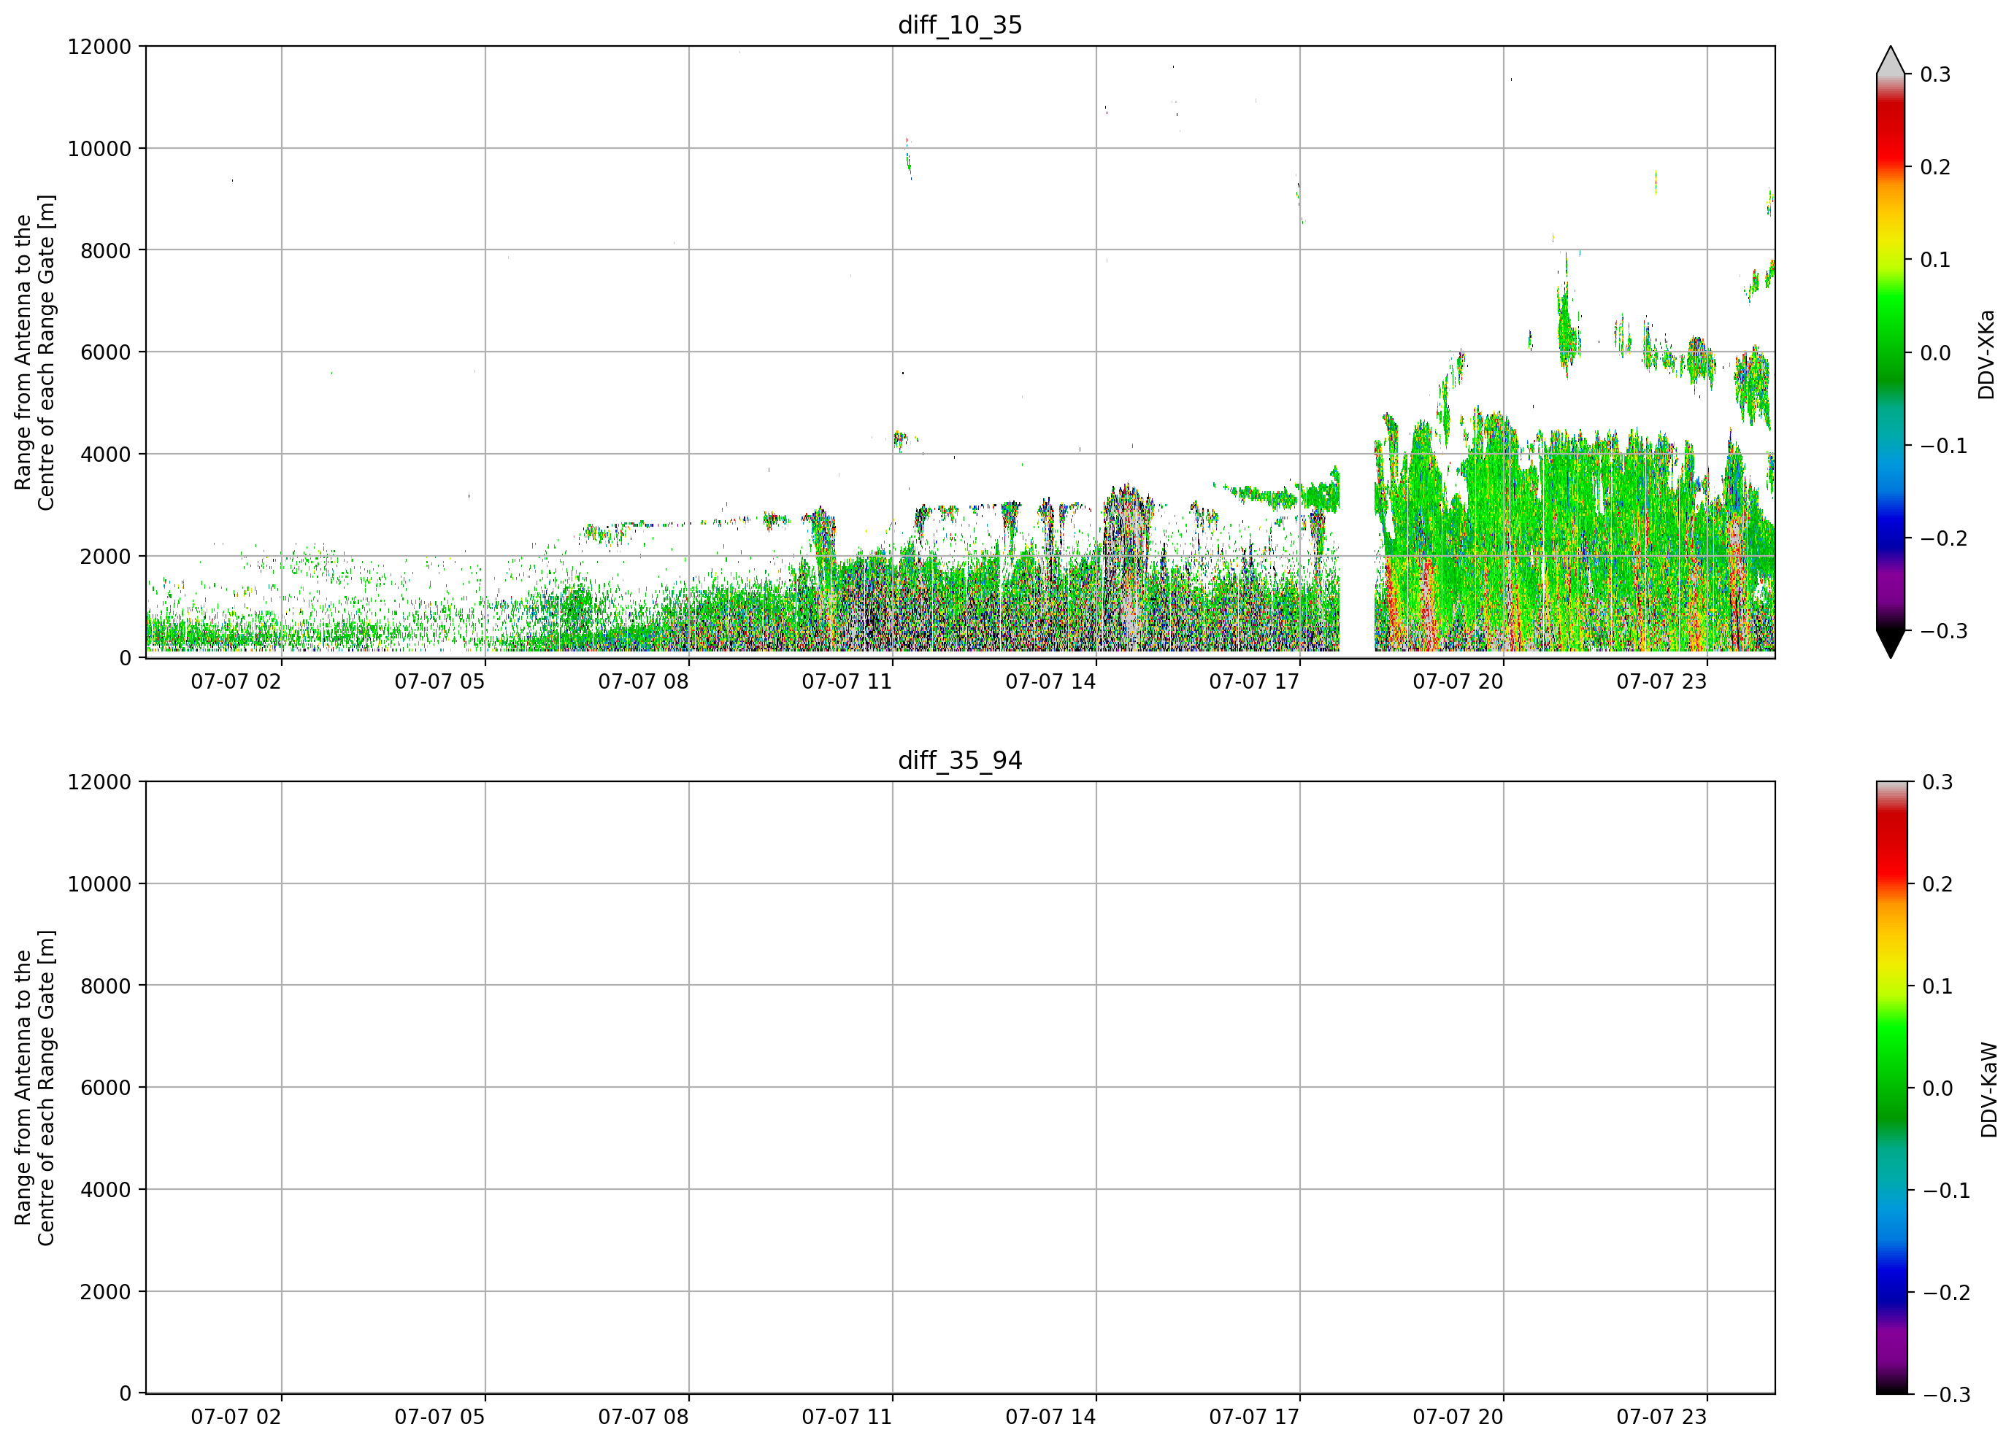Click "07-07 14" tick under diff_10_35 plot
This screenshot has width=2014, height=1443.
coord(1050,681)
